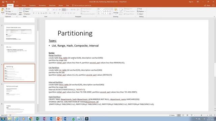Image resolution: width=216 pixels, height=121 pixels.
Task: Open the View tab
Action: pos(67,5)
